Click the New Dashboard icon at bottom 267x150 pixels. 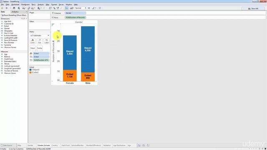pyautogui.click(x=144, y=145)
